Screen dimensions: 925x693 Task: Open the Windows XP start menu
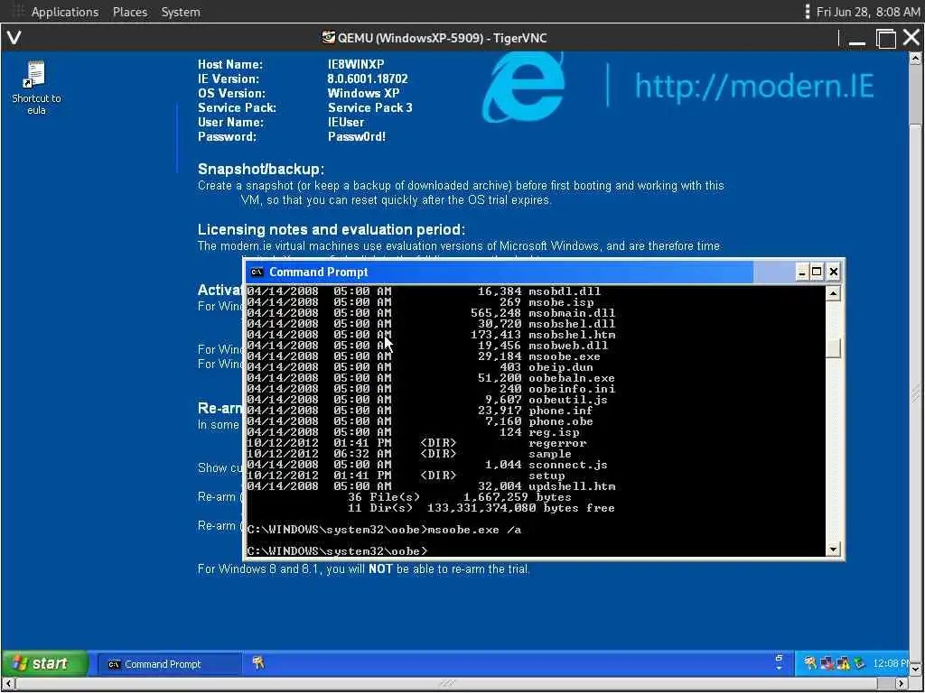click(44, 663)
